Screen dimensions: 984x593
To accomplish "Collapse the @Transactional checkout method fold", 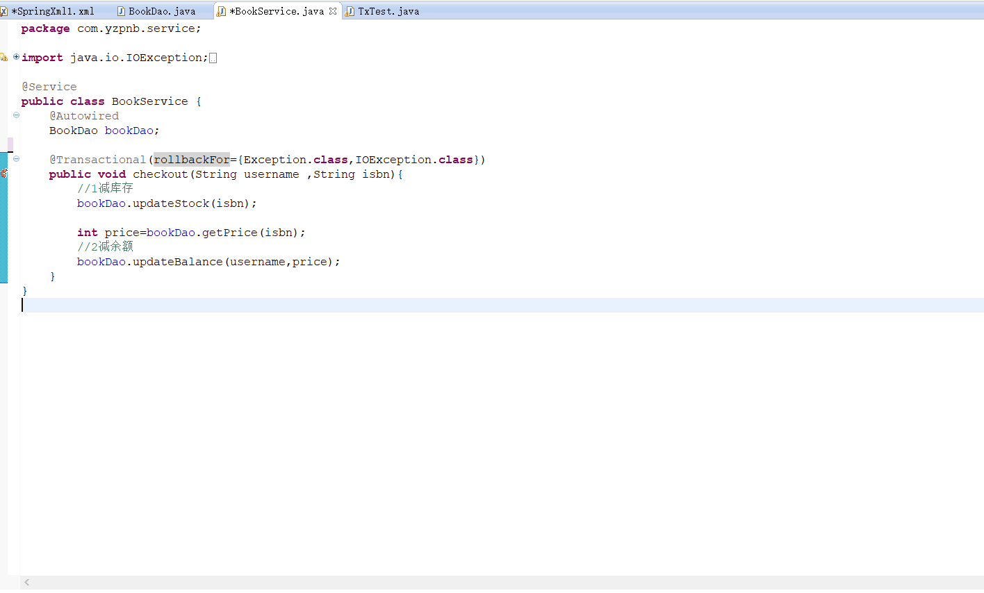I will tap(16, 159).
